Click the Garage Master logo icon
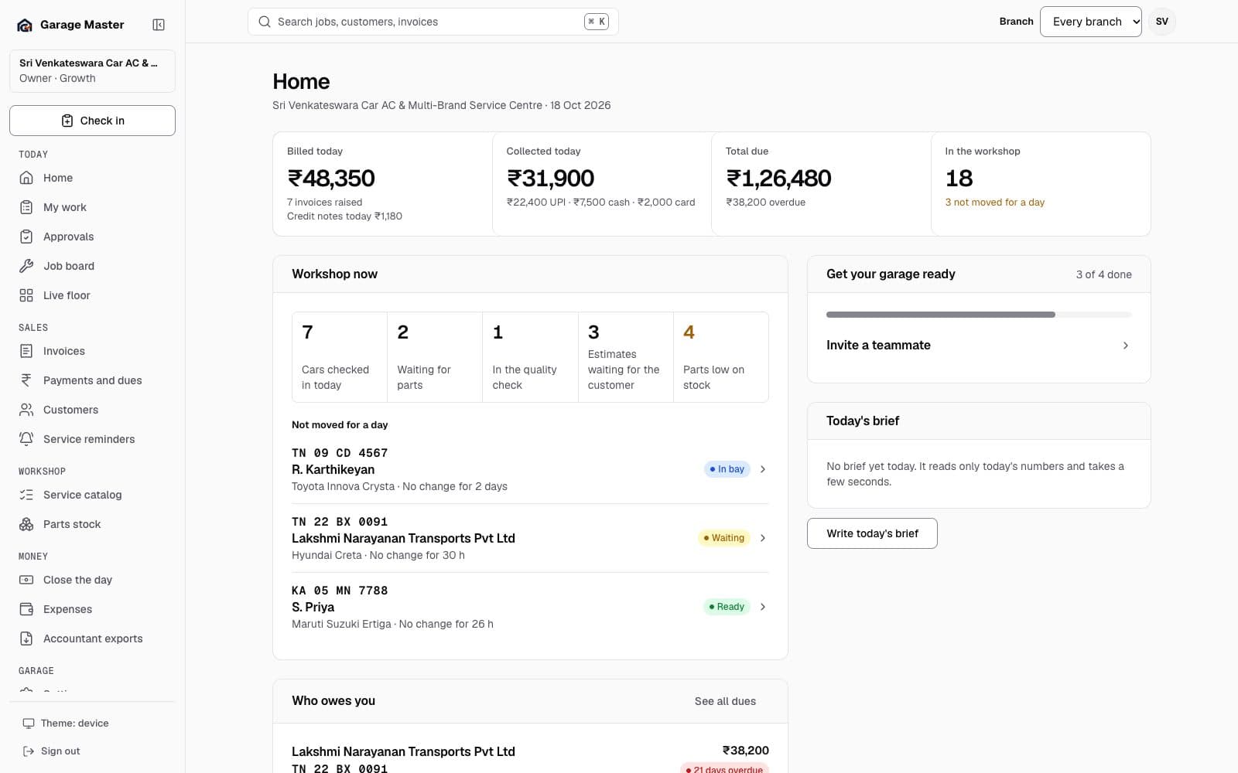Viewport: 1238px width, 773px height. click(25, 25)
